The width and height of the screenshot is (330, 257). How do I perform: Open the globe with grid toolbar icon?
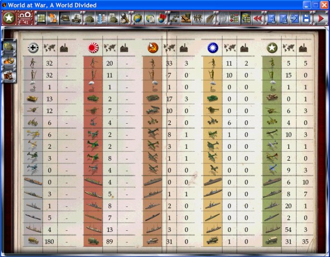click(x=246, y=18)
